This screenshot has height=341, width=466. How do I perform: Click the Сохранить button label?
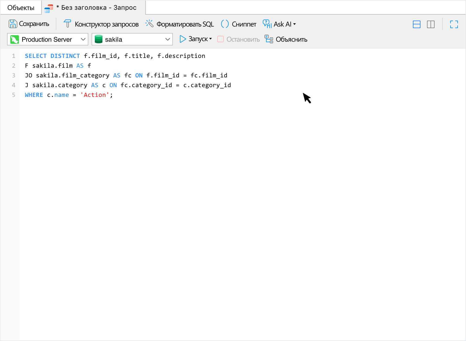(x=34, y=24)
